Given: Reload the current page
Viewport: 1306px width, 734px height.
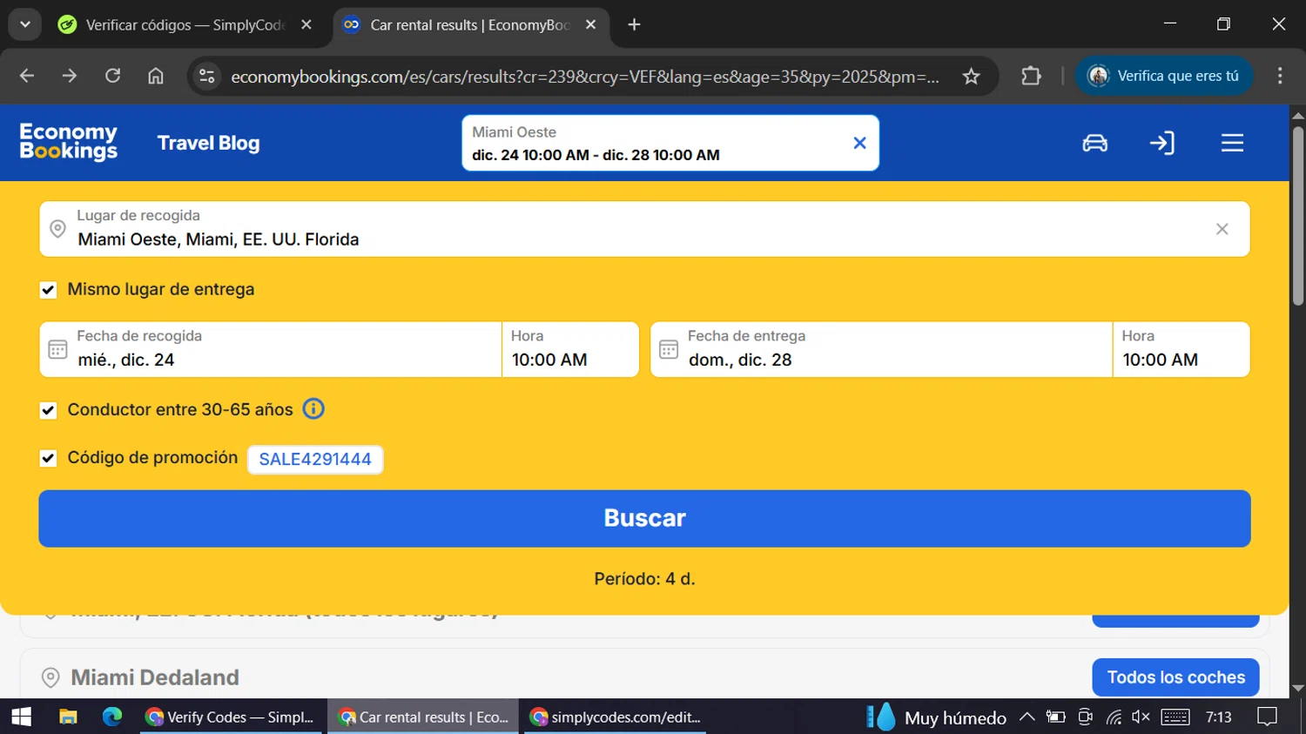Looking at the screenshot, I should [112, 76].
